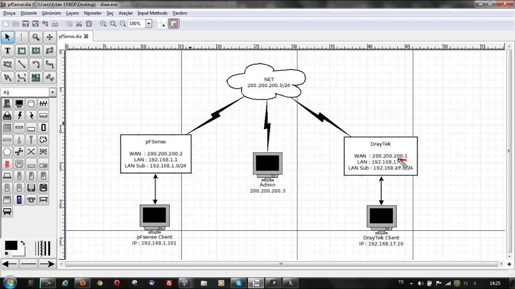Open the end arrow style selector
Viewport: 515px width, 289px height.
[x=47, y=264]
